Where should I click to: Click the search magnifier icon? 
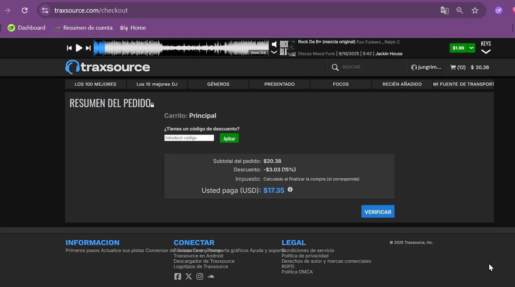tap(335, 67)
